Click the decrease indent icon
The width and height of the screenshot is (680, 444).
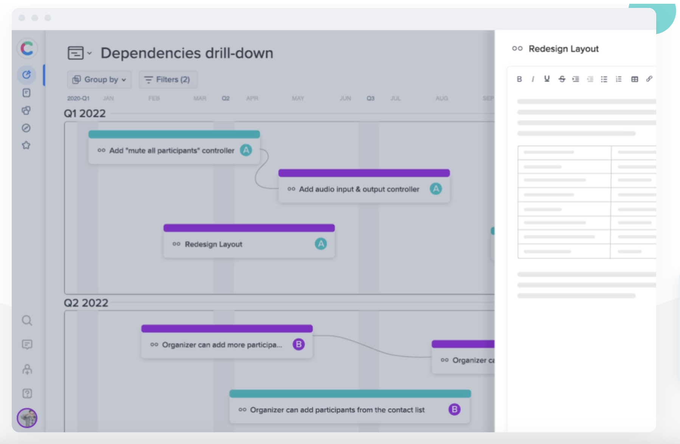click(x=590, y=79)
